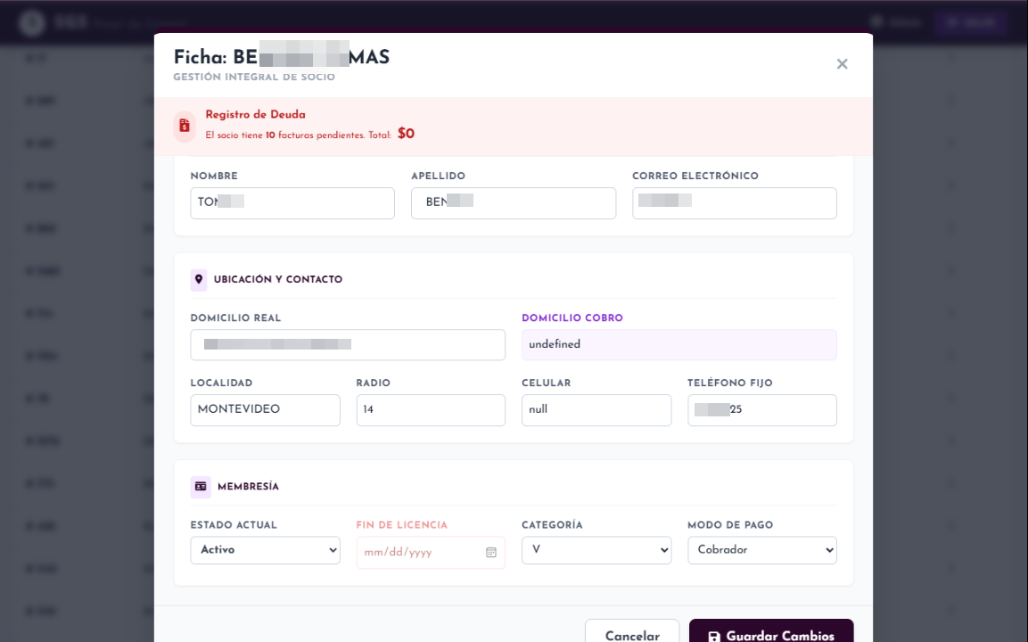Open the Estado Actual dropdown showing Activo
Viewport: 1028px width, 642px height.
[x=265, y=550]
